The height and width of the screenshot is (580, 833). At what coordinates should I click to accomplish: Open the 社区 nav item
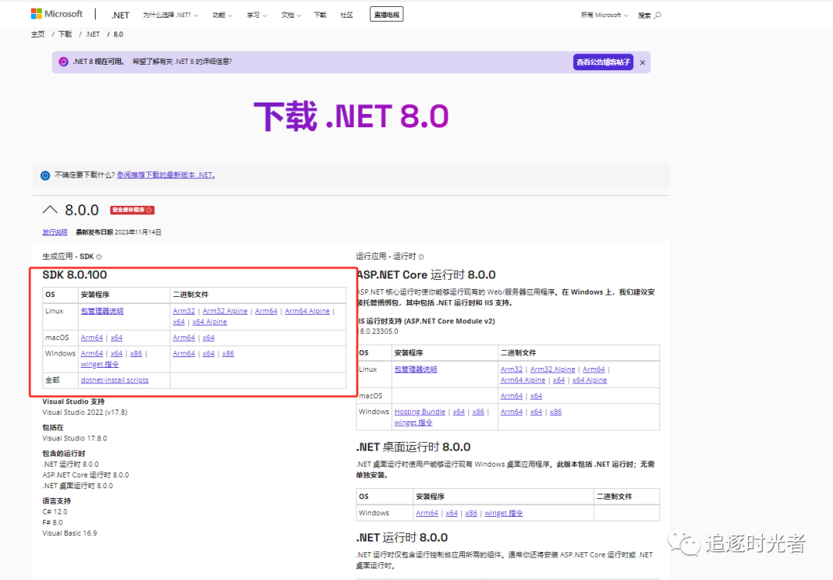[x=346, y=15]
